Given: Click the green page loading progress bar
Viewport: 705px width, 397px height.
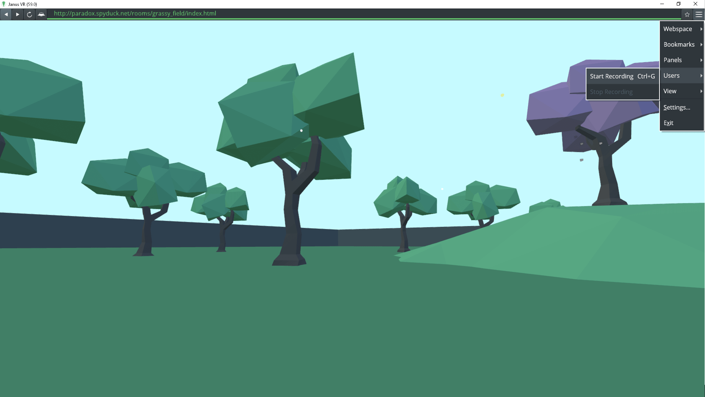Looking at the screenshot, I should (x=364, y=19).
